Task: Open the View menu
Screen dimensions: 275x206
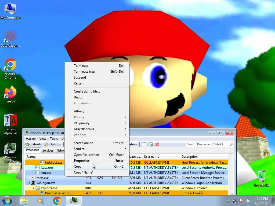Action: click(43, 139)
